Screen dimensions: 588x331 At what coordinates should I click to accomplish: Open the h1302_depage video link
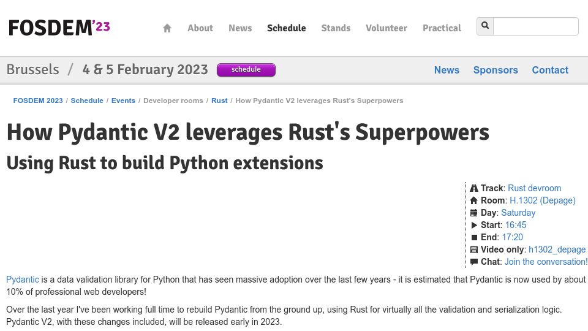(557, 249)
